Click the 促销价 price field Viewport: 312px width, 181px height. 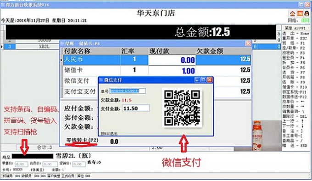(79, 164)
